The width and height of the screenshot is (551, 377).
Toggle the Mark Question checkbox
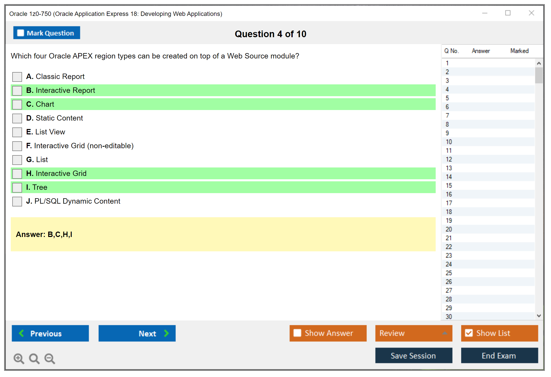pyautogui.click(x=20, y=33)
